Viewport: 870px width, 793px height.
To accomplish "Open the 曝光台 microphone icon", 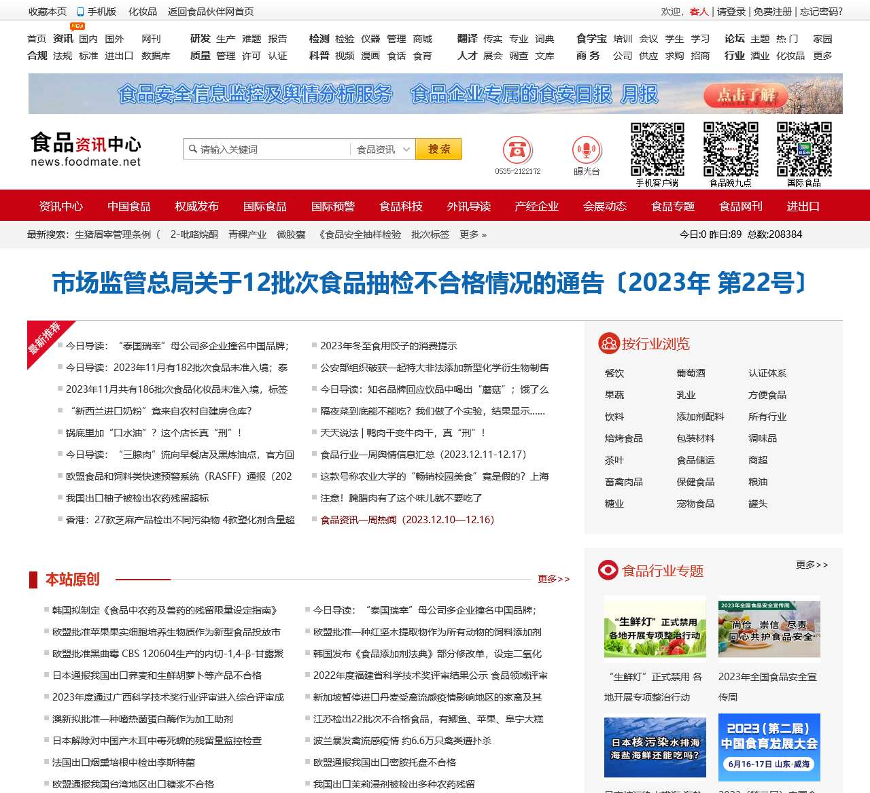I will (587, 149).
